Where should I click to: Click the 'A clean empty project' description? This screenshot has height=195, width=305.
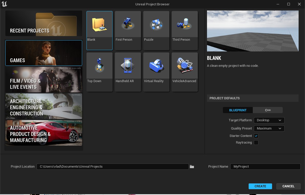[233, 66]
